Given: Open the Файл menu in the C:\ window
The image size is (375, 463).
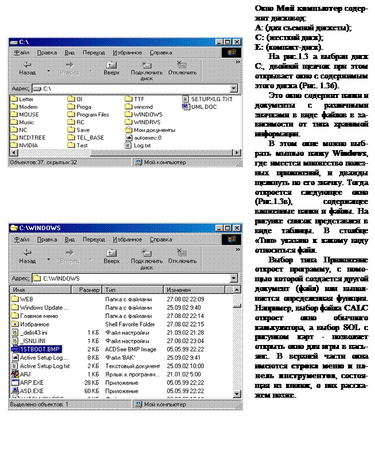Looking at the screenshot, I should click(22, 53).
